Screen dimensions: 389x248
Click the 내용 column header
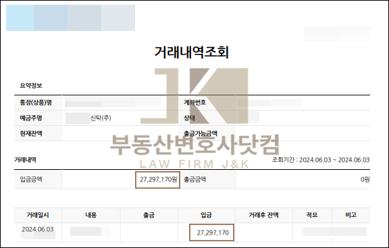coord(91,215)
